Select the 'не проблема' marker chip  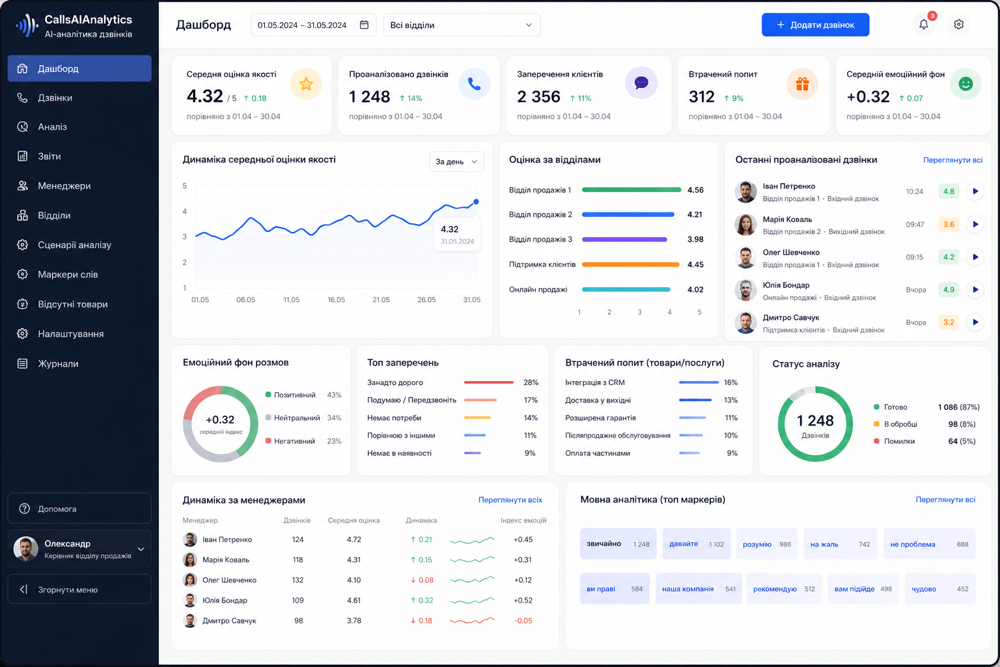[929, 544]
